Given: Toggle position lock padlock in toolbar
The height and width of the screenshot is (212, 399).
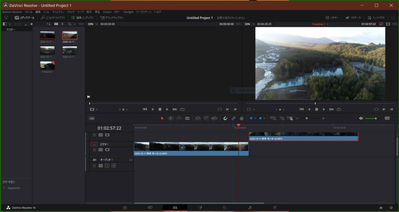Looking at the screenshot, I should click(x=242, y=118).
